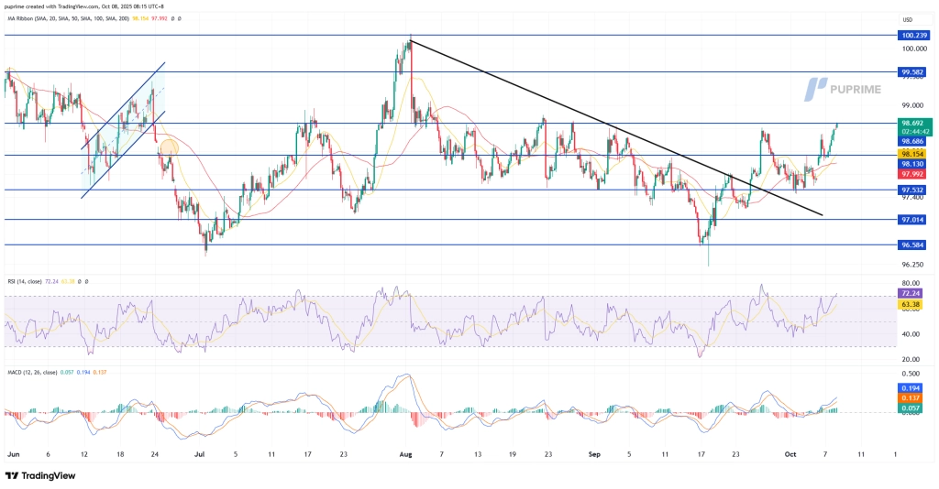Select the 99.582 horizontal line label
Screen dimensions: 939x489
[x=912, y=71]
